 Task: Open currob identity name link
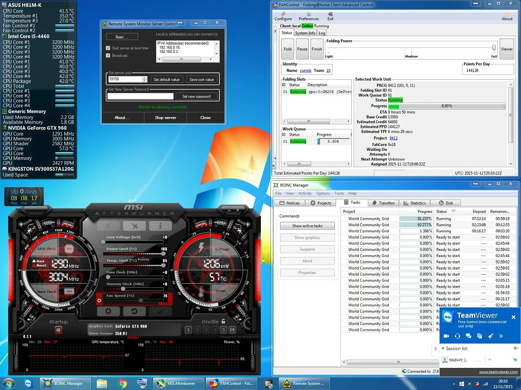point(305,70)
